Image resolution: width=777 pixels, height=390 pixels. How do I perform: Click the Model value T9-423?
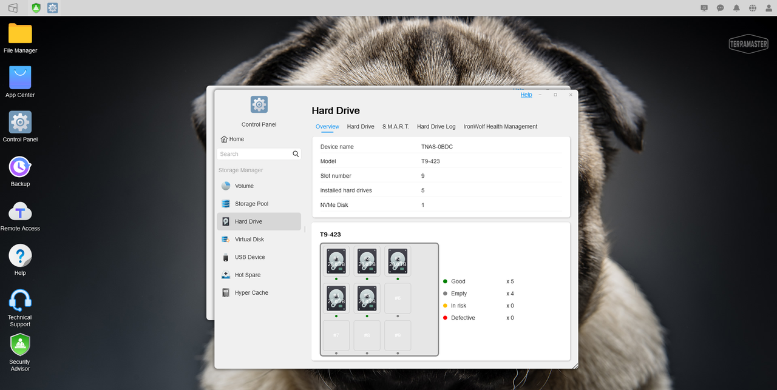(x=430, y=161)
